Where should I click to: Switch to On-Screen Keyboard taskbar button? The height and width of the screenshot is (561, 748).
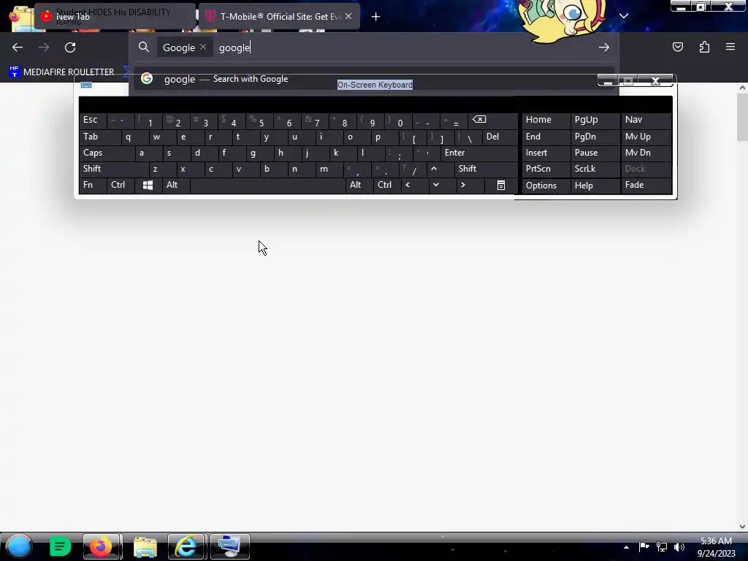click(x=229, y=546)
